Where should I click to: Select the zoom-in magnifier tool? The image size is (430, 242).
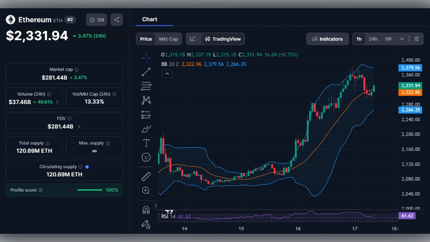146,190
